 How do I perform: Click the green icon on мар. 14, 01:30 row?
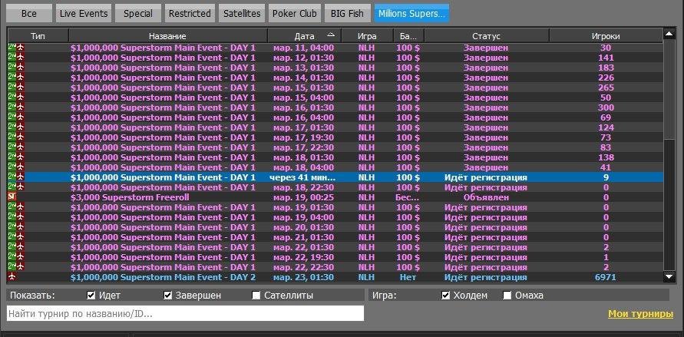pos(12,78)
